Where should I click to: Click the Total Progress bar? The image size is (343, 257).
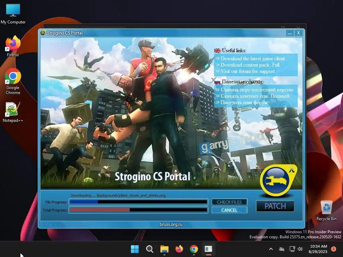coord(138,210)
